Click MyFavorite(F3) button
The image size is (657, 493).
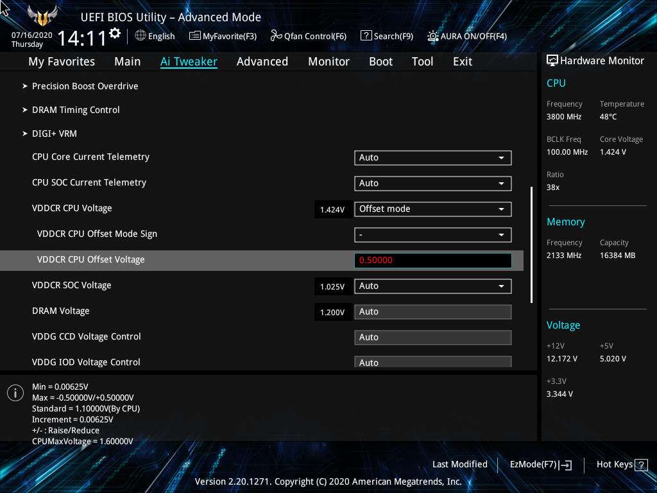pos(223,36)
